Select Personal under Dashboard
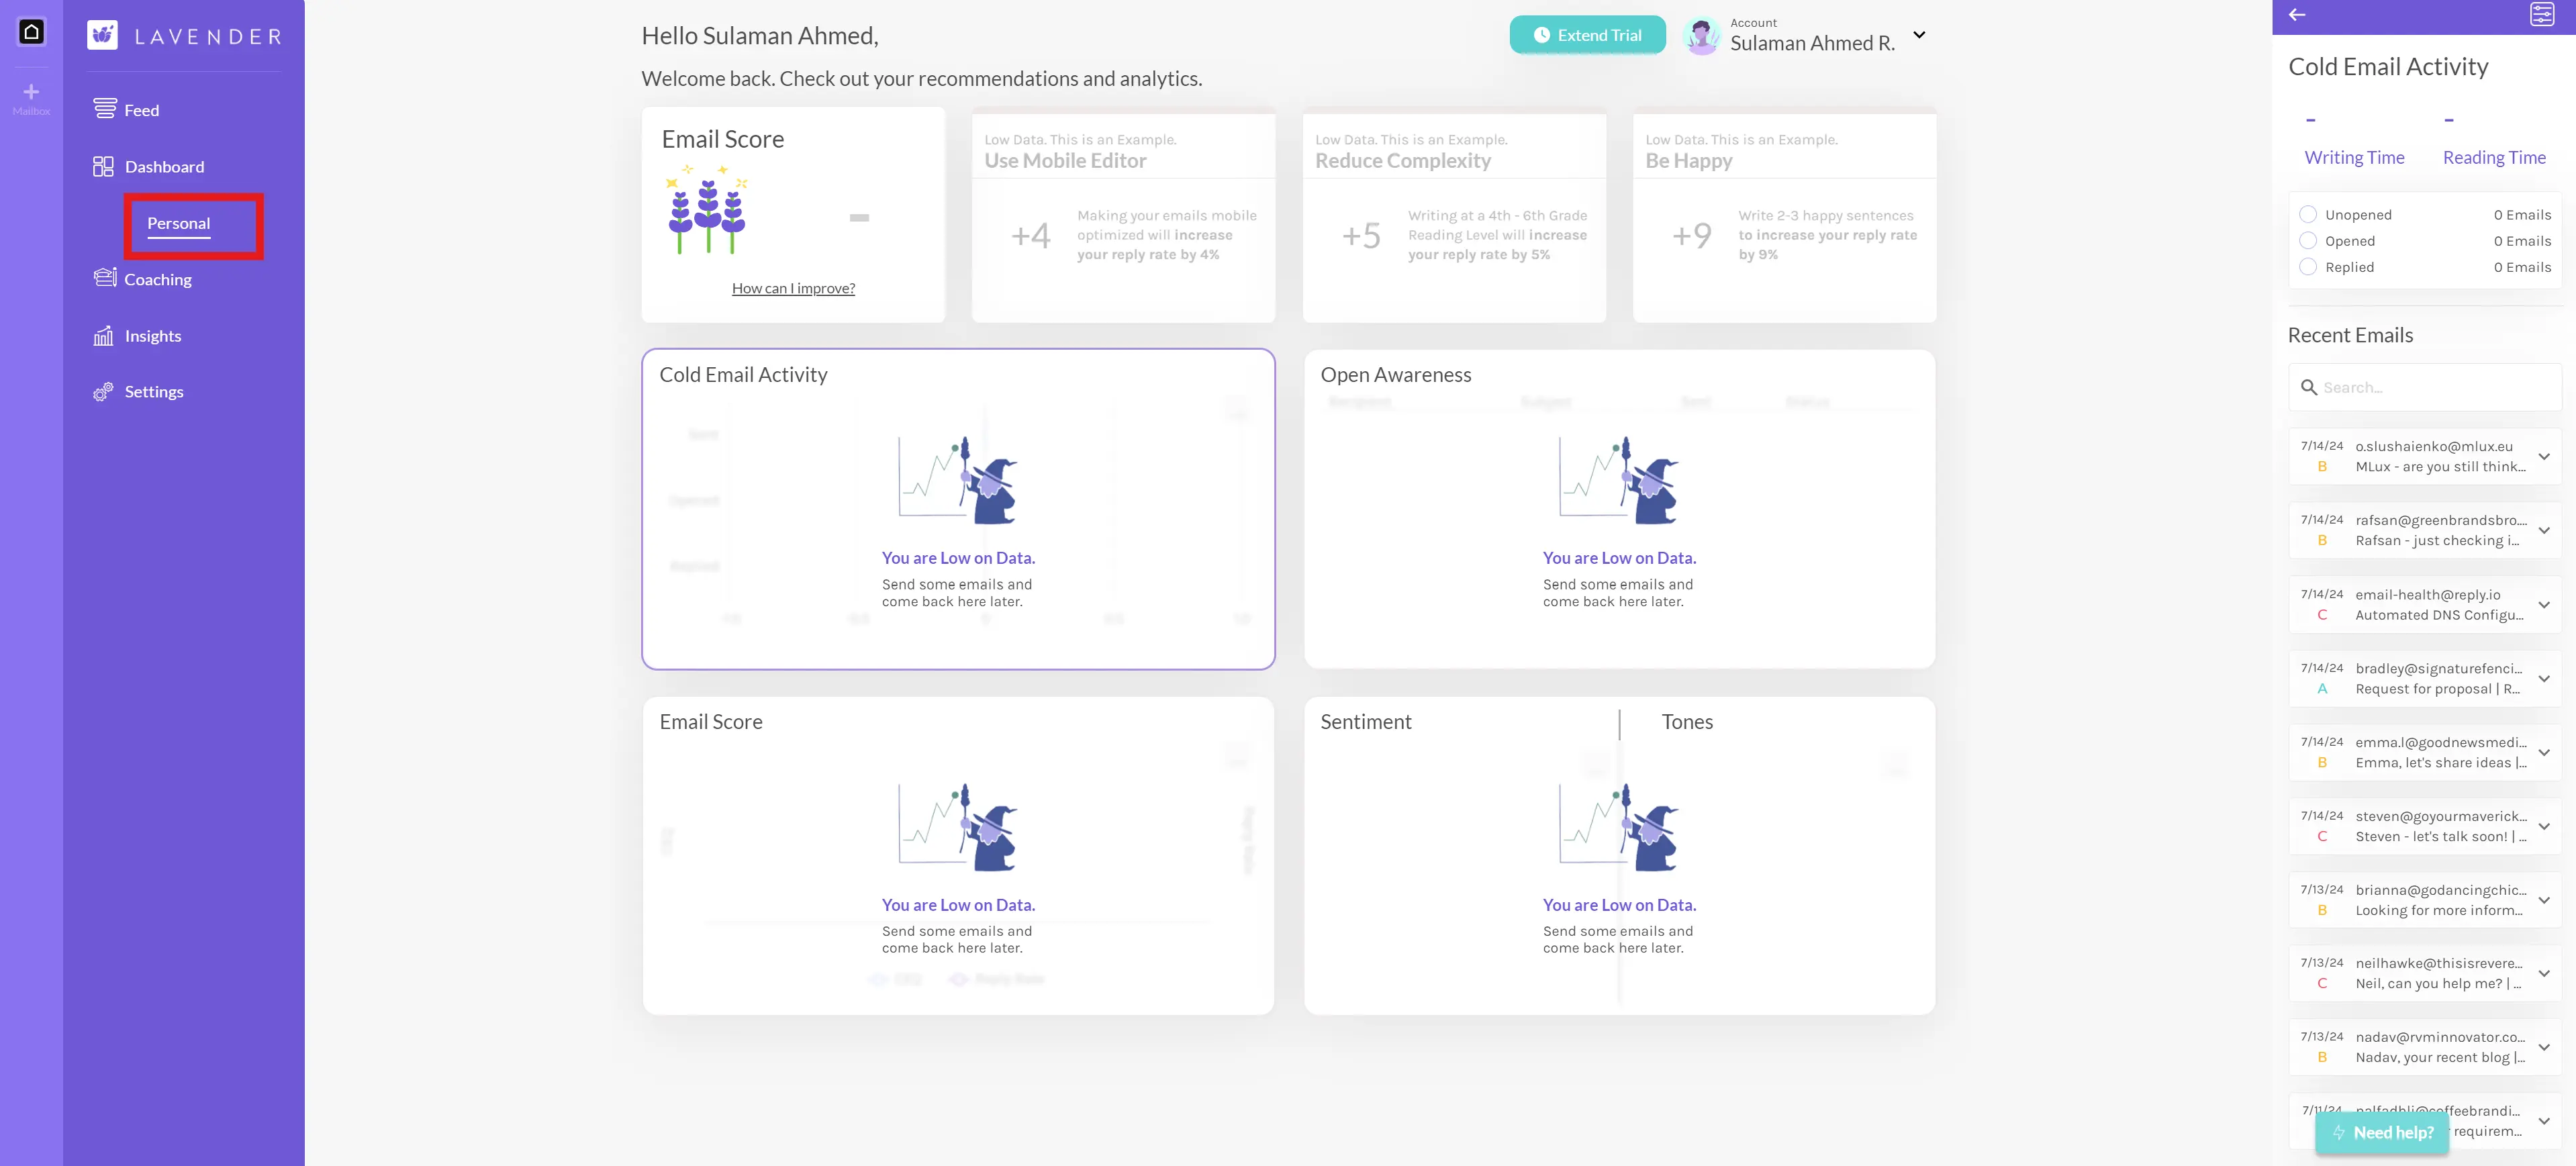 [179, 223]
